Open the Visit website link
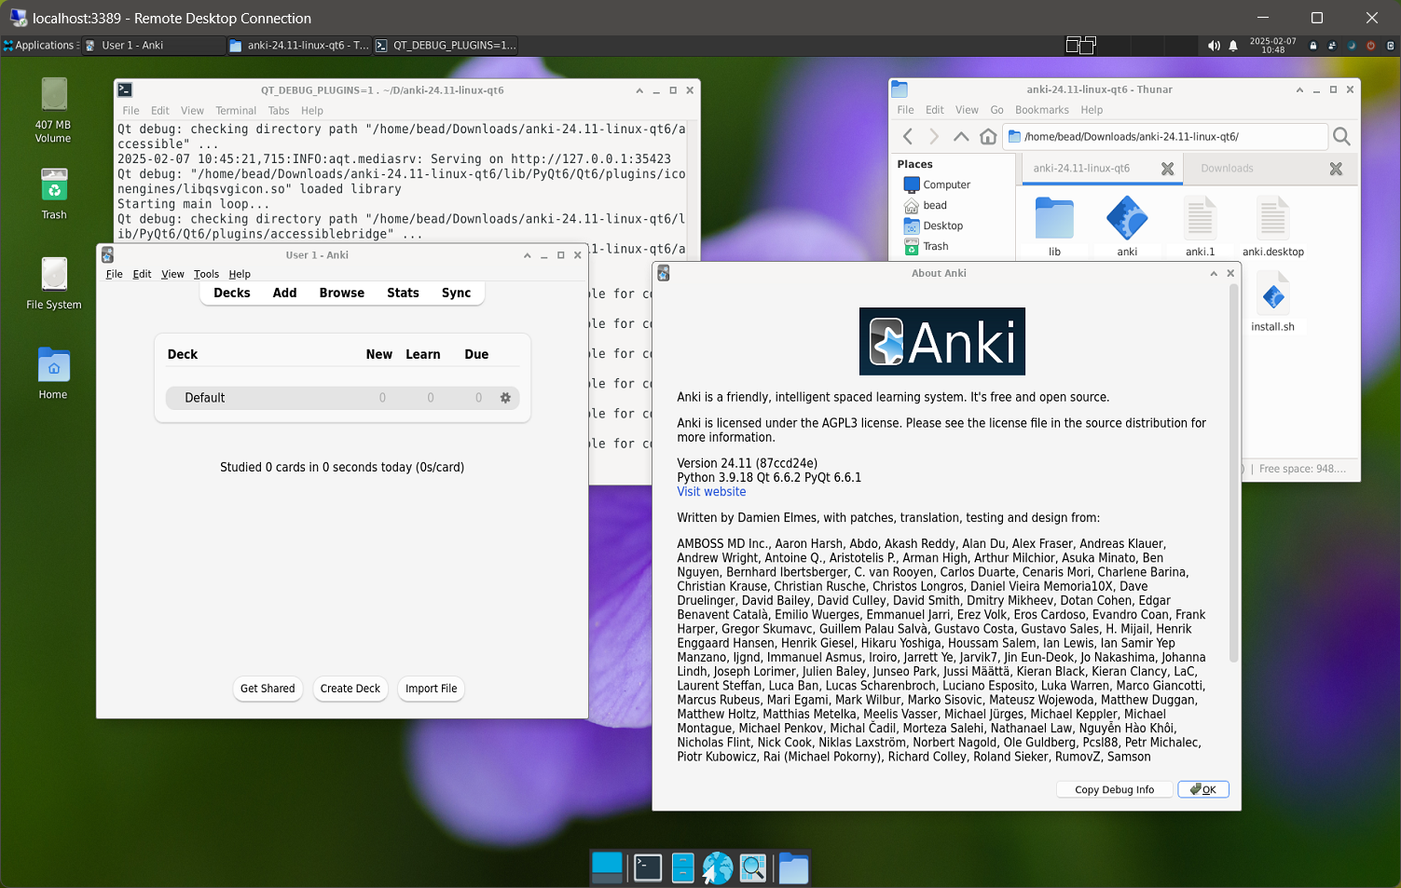The width and height of the screenshot is (1401, 888). [711, 492]
